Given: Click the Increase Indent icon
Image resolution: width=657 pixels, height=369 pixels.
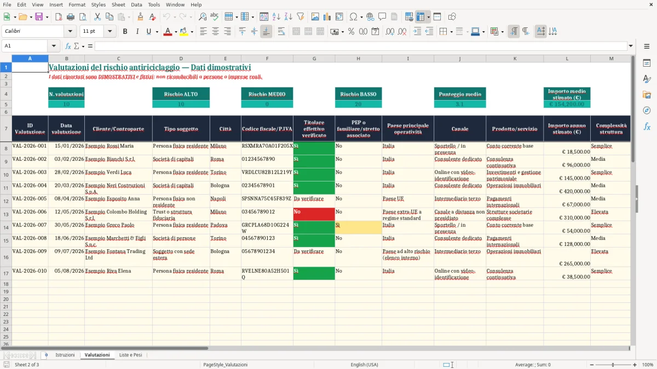Looking at the screenshot, I should (x=417, y=32).
